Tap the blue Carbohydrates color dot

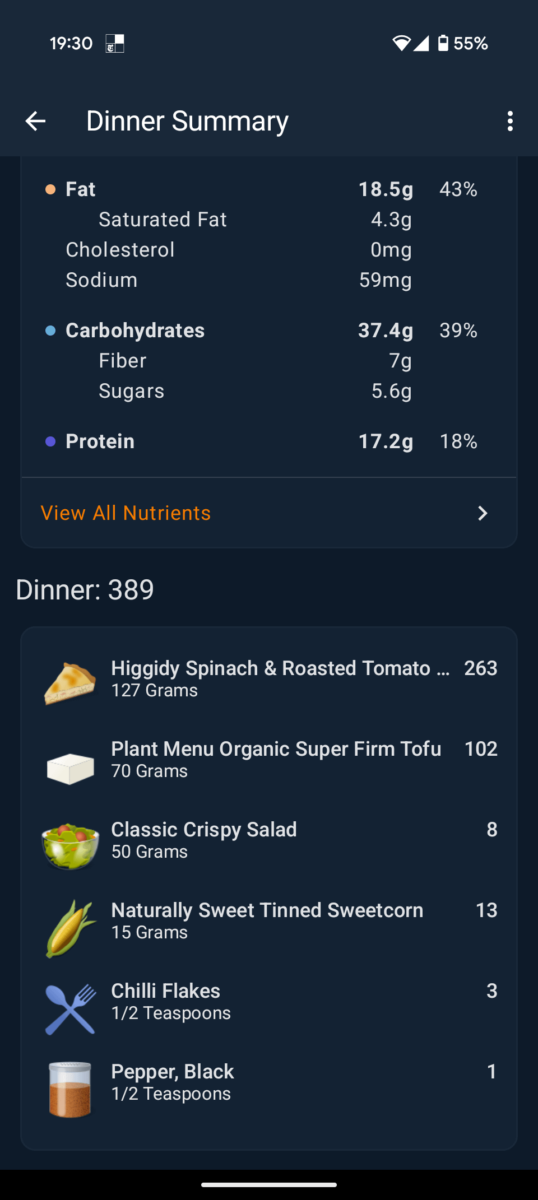pyautogui.click(x=50, y=331)
